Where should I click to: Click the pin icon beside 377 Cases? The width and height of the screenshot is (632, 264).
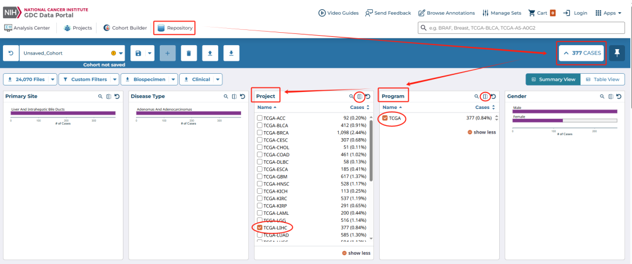click(x=617, y=53)
